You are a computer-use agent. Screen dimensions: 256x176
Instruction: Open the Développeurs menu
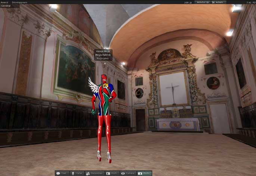[x=19, y=2]
